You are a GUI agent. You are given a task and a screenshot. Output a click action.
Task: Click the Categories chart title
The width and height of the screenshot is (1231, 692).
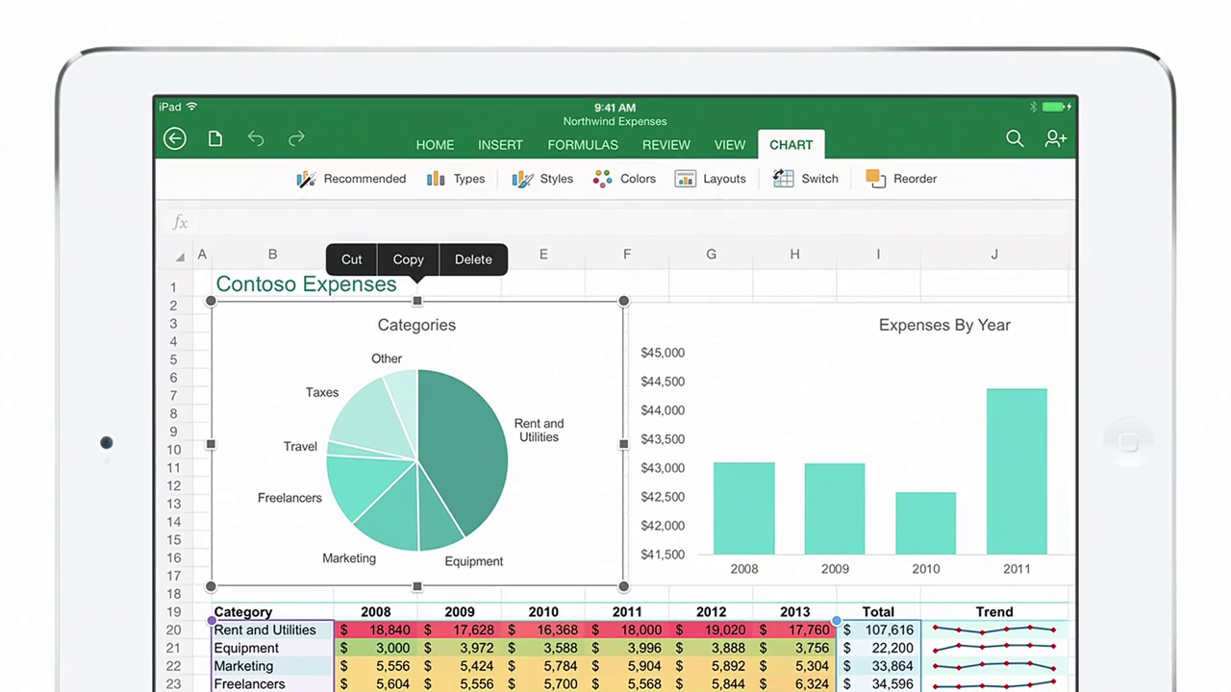coord(416,325)
